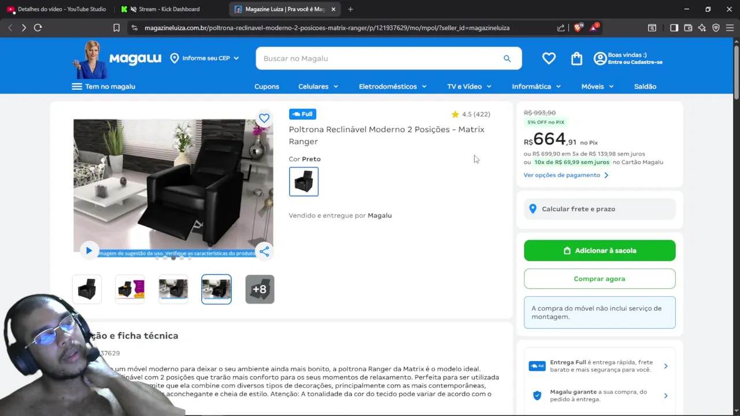Click Entre ou Cadastre-se link
740x416 pixels.
click(635, 62)
